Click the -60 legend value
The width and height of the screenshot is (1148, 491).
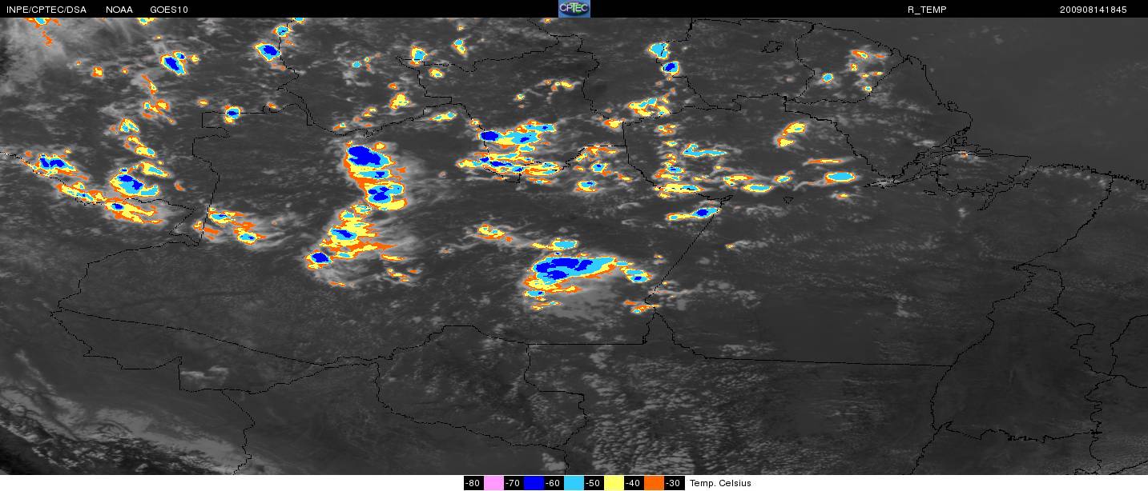(x=554, y=483)
